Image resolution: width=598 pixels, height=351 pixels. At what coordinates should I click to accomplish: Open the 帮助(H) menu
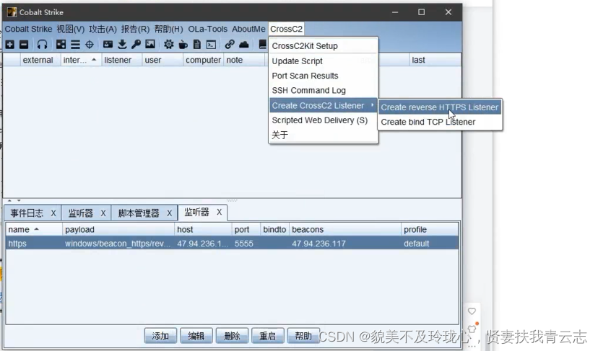[x=168, y=29]
